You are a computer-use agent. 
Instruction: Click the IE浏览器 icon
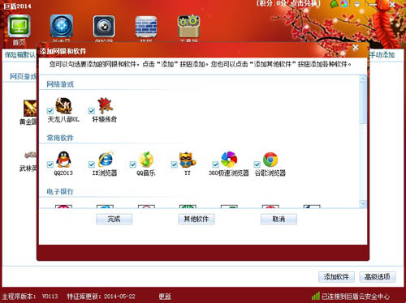click(x=106, y=160)
